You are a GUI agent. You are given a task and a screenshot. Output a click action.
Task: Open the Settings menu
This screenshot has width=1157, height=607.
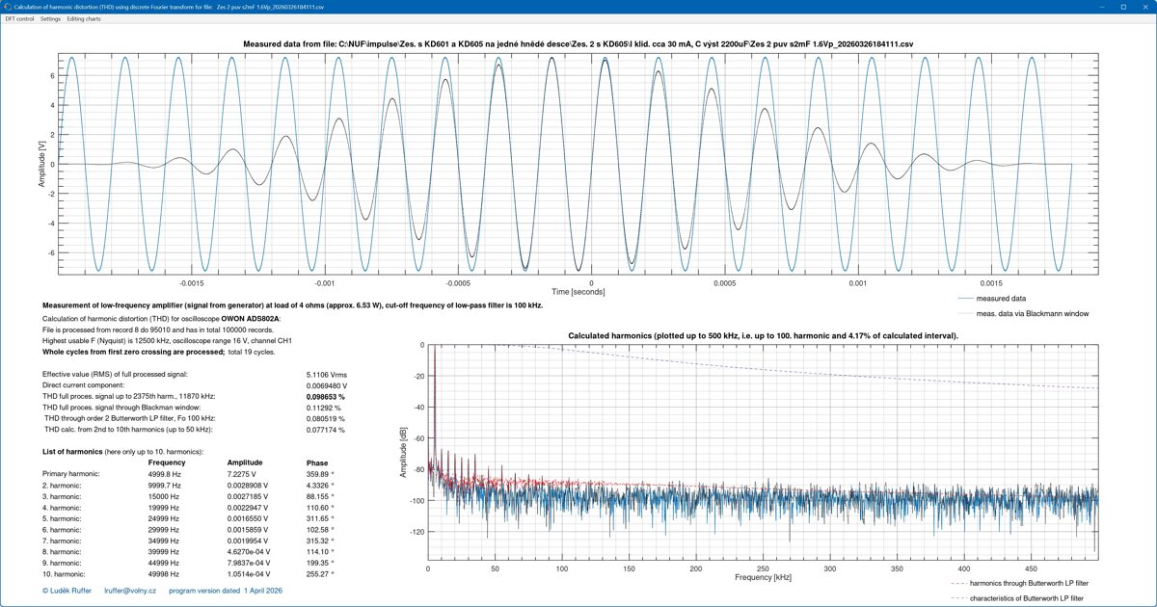click(50, 19)
